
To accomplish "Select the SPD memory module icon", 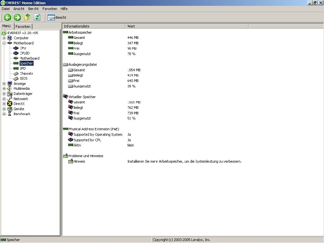I will (x=16, y=68).
